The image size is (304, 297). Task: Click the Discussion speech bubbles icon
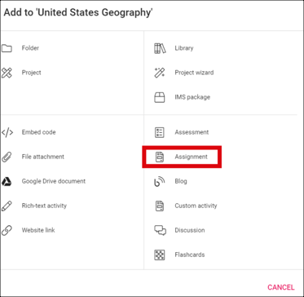(x=160, y=230)
